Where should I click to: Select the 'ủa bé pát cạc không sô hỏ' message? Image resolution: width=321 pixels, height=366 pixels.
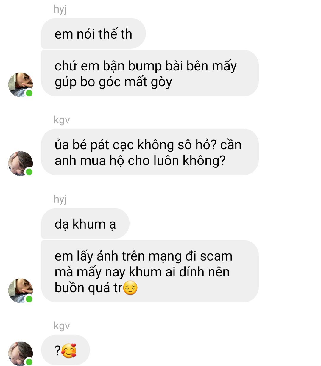click(x=150, y=152)
